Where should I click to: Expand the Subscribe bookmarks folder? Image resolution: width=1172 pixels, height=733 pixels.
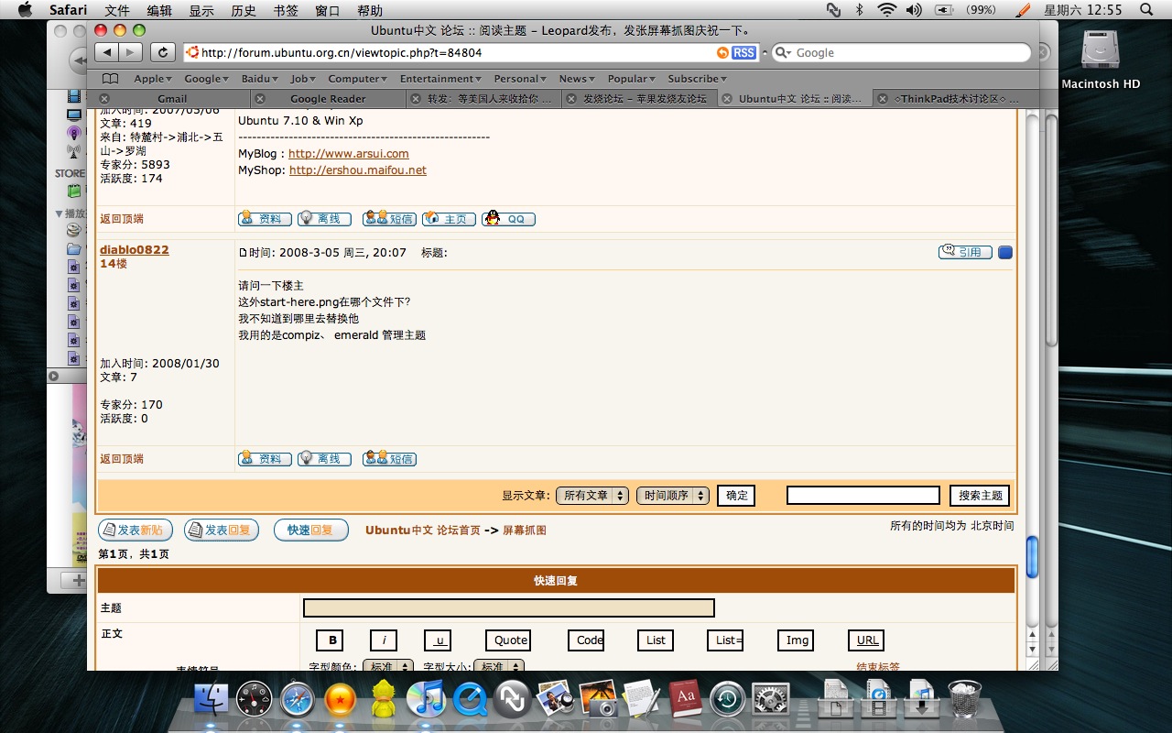coord(698,79)
